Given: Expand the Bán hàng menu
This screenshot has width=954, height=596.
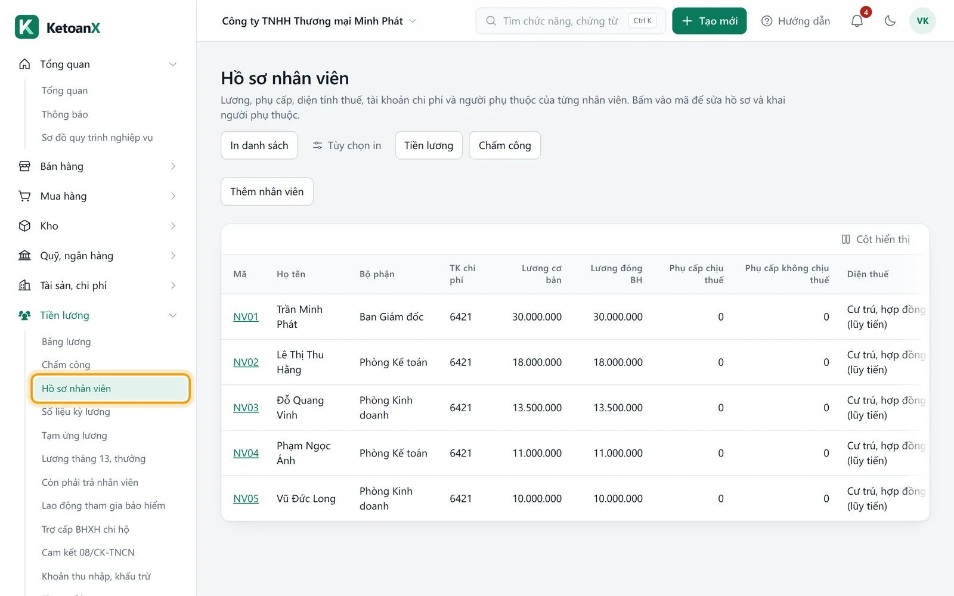Looking at the screenshot, I should (x=98, y=166).
